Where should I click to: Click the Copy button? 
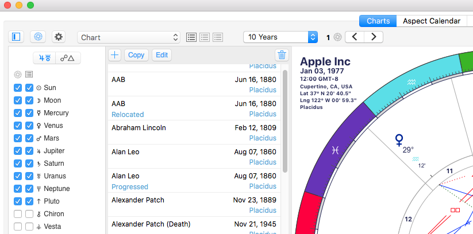click(x=136, y=55)
